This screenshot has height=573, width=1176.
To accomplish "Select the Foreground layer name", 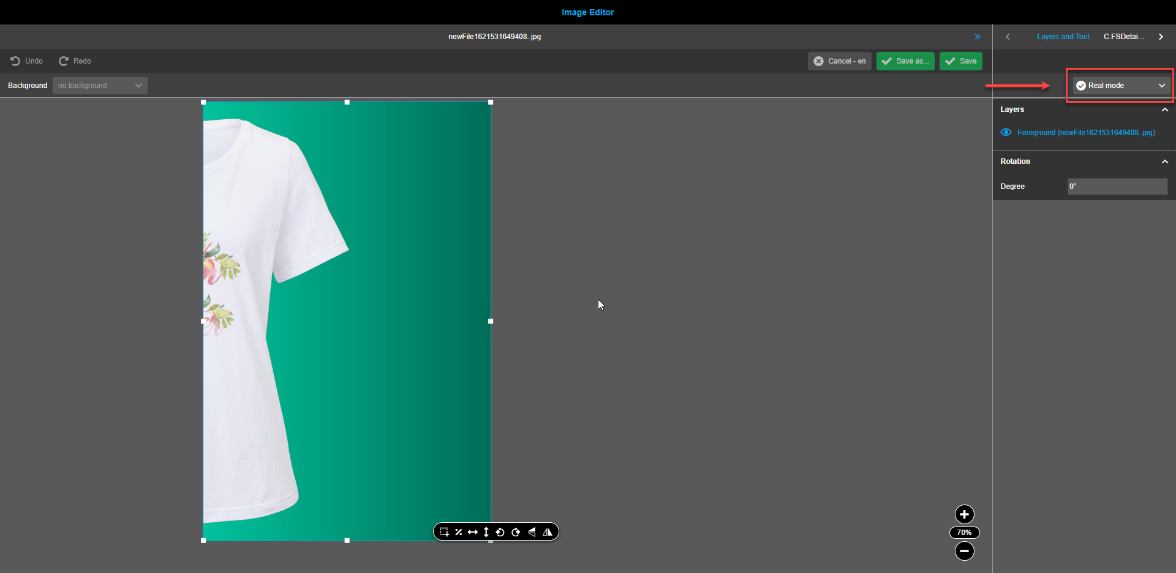I will click(1086, 133).
